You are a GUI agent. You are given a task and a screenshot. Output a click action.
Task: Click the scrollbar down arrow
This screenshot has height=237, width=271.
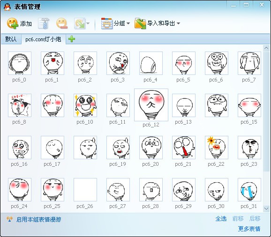coord(266,208)
